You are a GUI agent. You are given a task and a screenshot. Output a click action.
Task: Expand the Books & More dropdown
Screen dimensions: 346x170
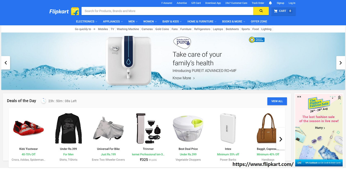[x=234, y=21]
